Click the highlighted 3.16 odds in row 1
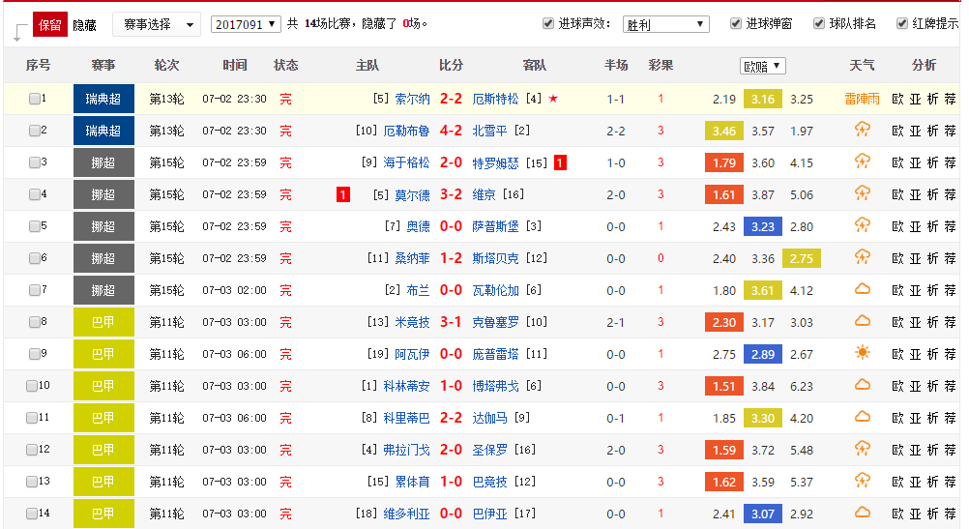The height and width of the screenshot is (529, 969). tap(762, 99)
